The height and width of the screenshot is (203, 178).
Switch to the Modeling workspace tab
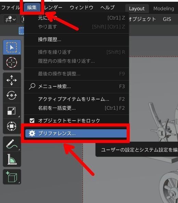[x=164, y=9]
